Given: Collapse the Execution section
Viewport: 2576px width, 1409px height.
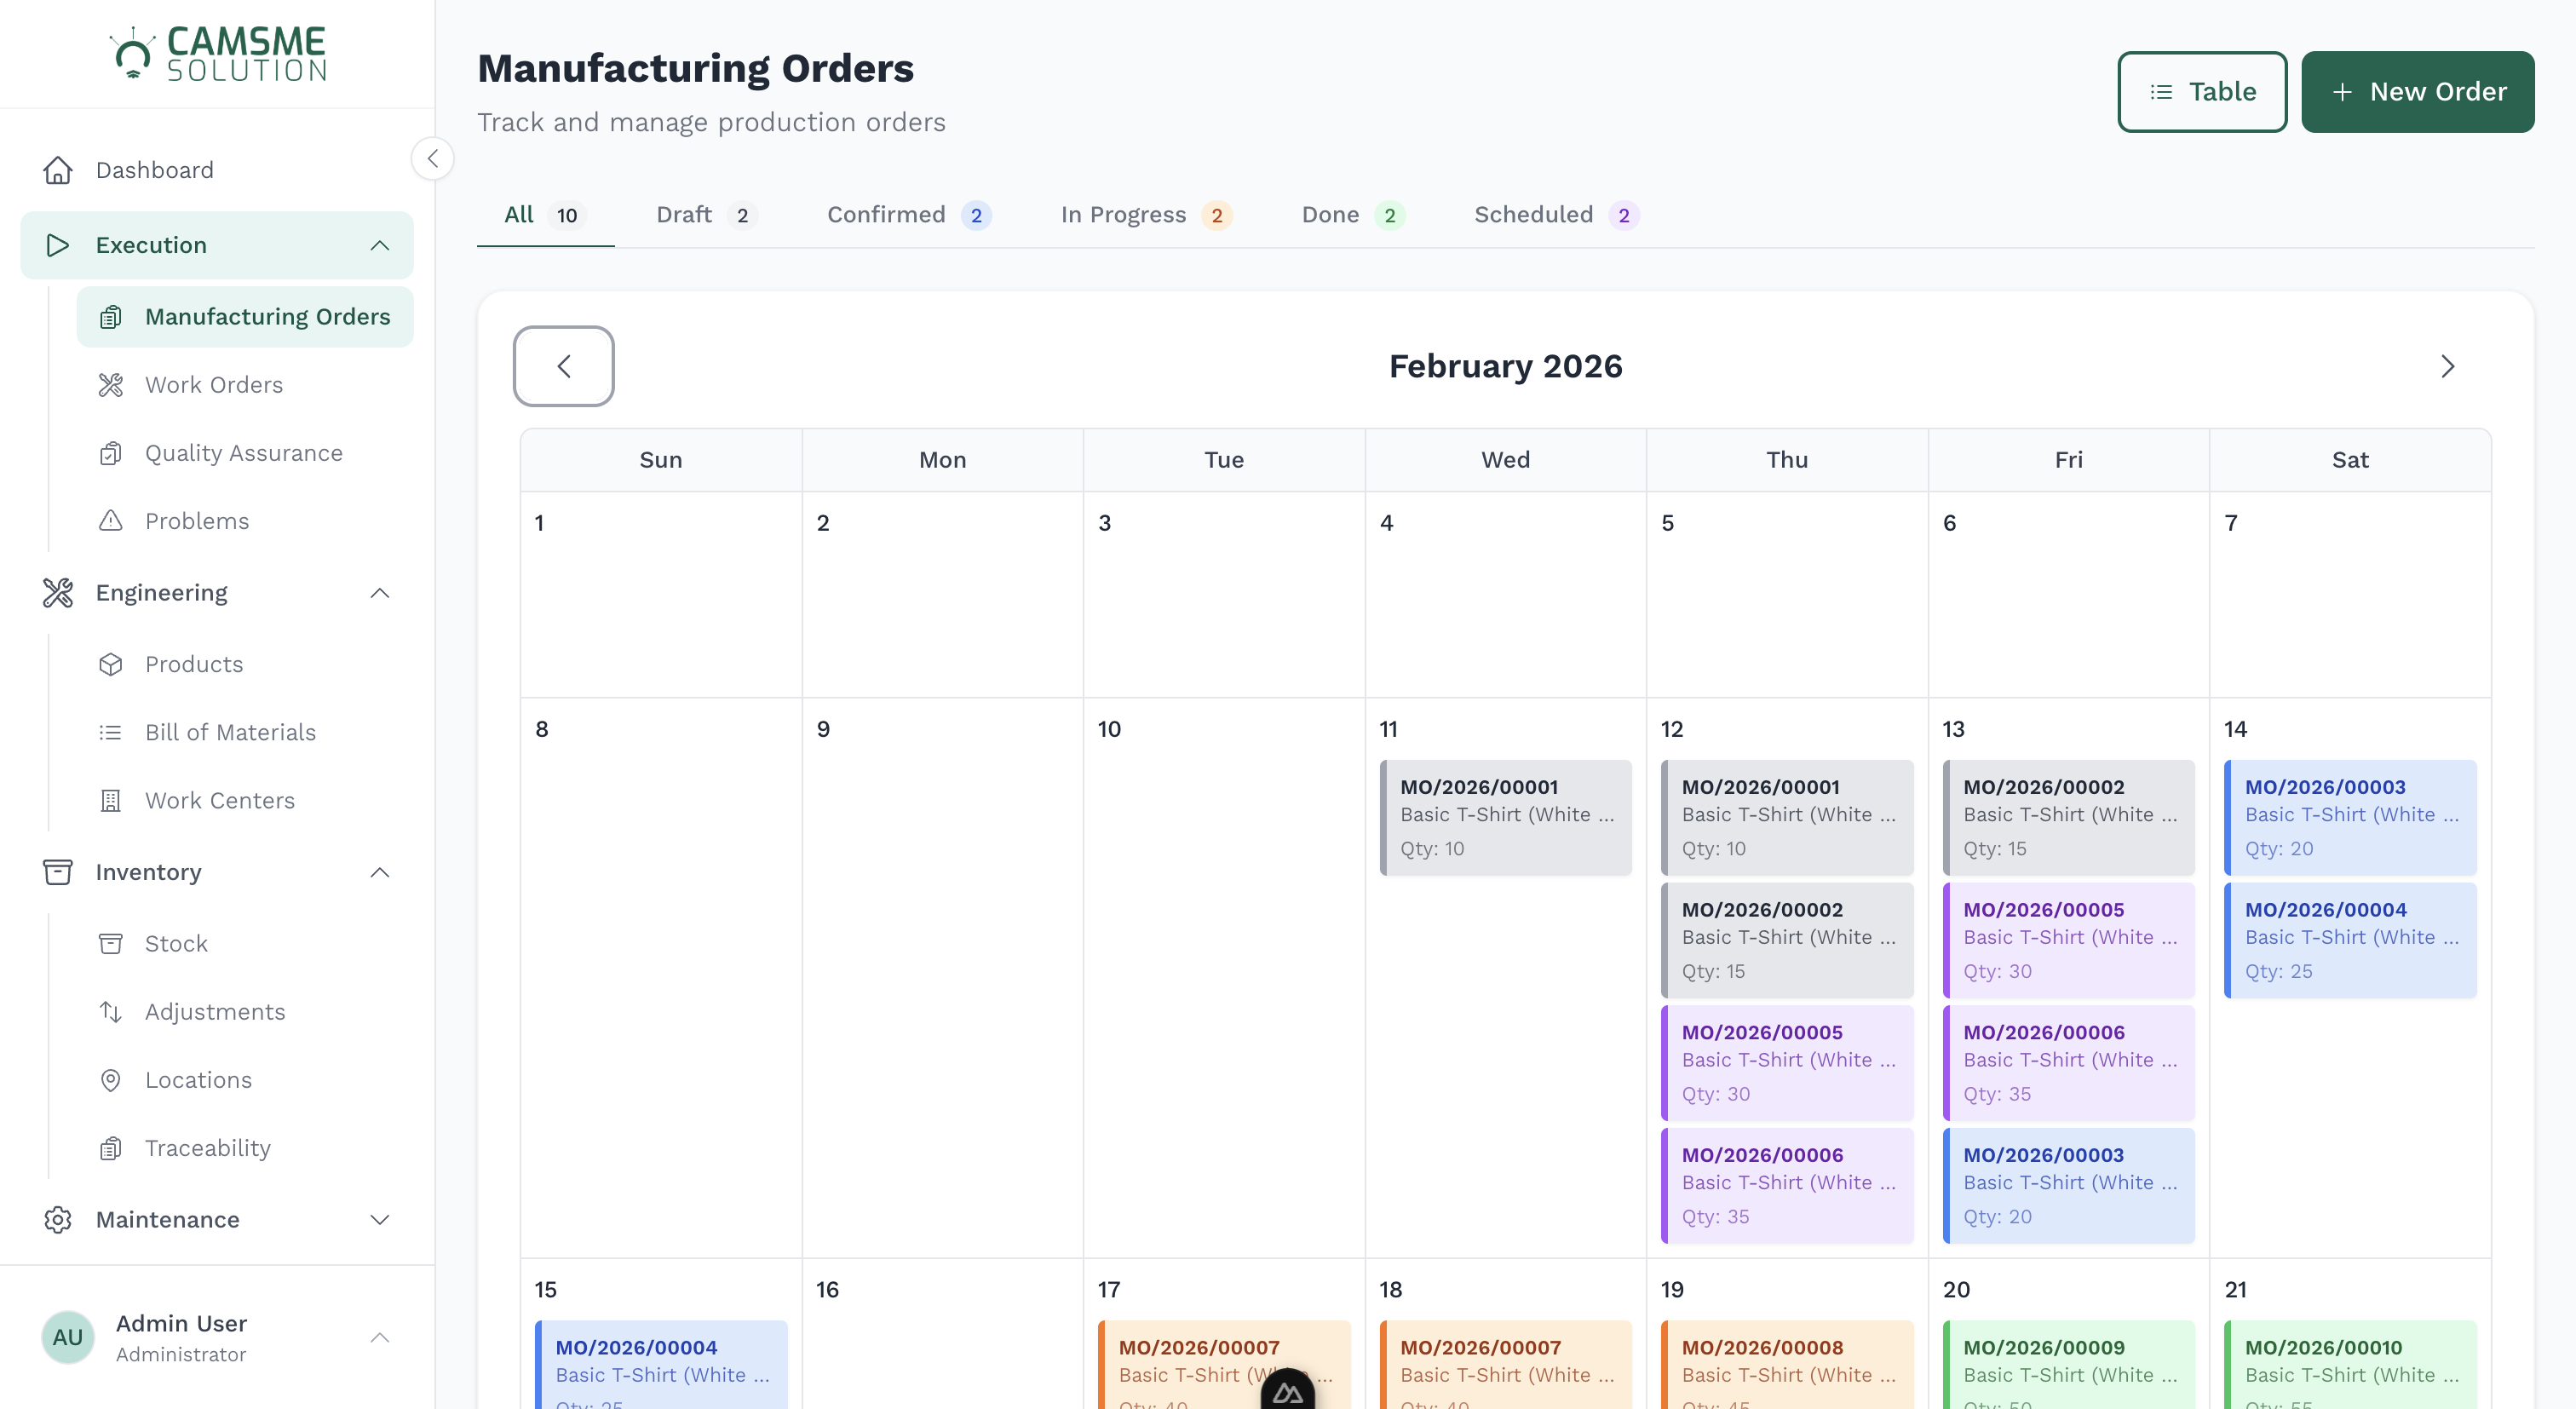Looking at the screenshot, I should tap(380, 244).
